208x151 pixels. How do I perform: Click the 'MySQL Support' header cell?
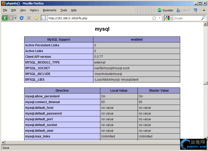coord(59,40)
